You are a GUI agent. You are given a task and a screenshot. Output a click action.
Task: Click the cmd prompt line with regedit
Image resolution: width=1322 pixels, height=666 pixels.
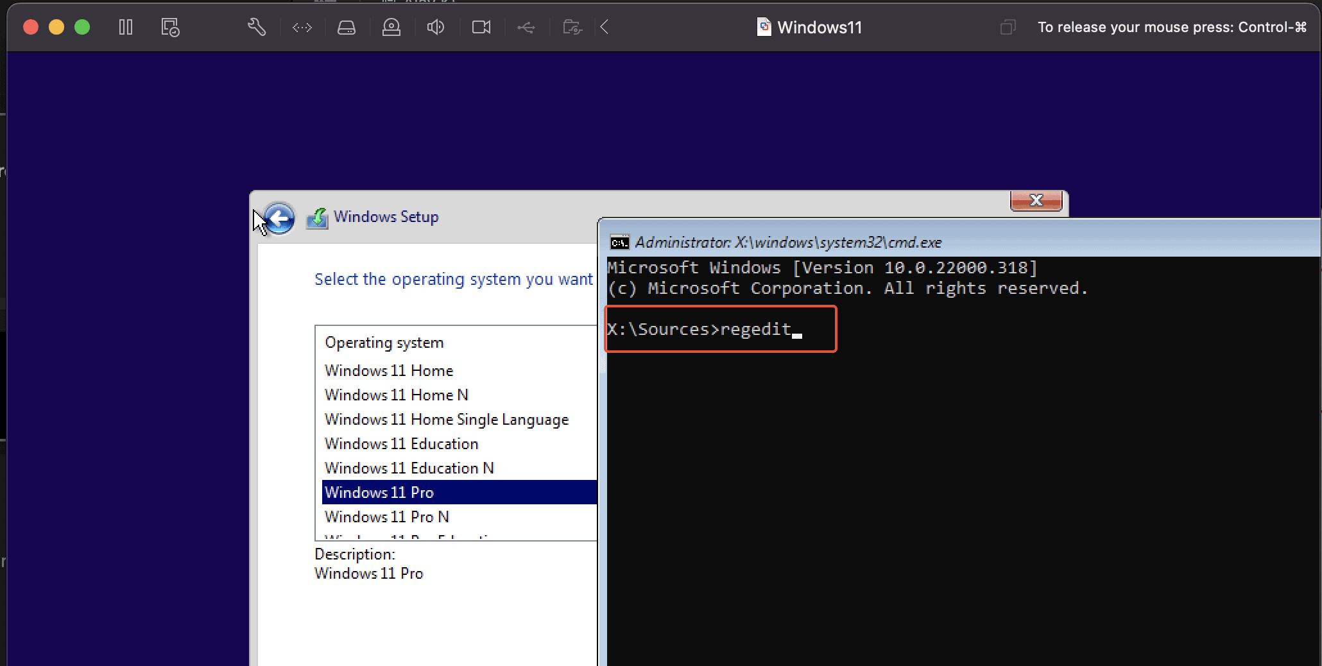(x=704, y=329)
